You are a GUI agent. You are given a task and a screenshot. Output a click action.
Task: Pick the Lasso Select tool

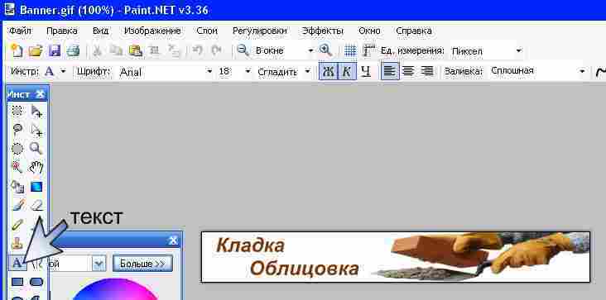(17, 130)
